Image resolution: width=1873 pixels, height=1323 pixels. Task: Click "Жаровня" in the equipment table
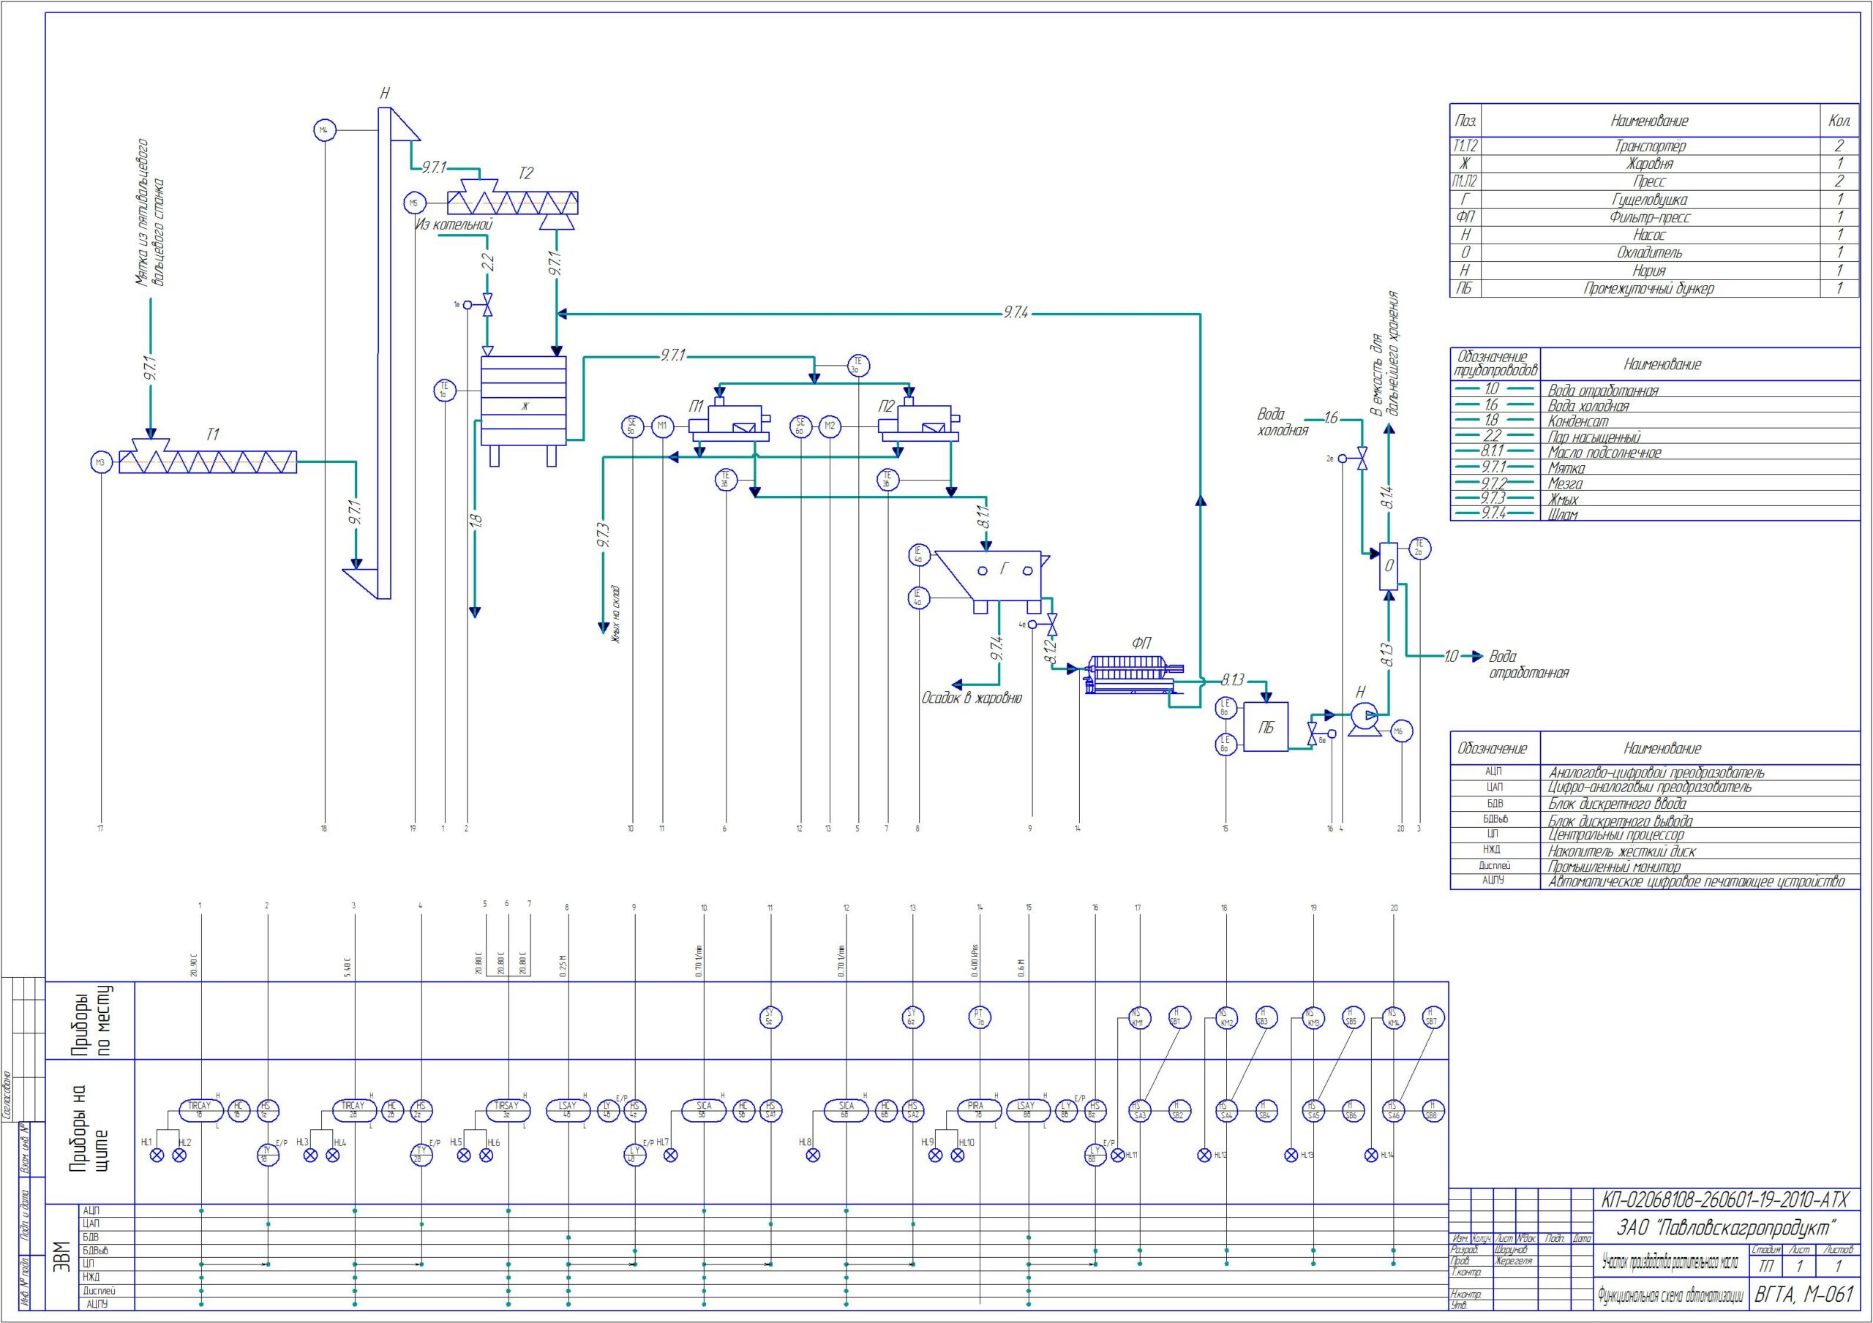click(x=1648, y=164)
